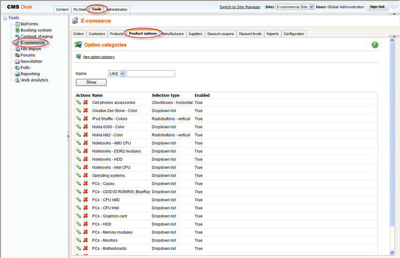Click the New option category link
Image resolution: width=400 pixels, height=258 pixels.
point(99,57)
